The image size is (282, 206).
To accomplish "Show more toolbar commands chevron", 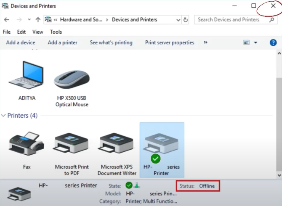I will click(205, 42).
